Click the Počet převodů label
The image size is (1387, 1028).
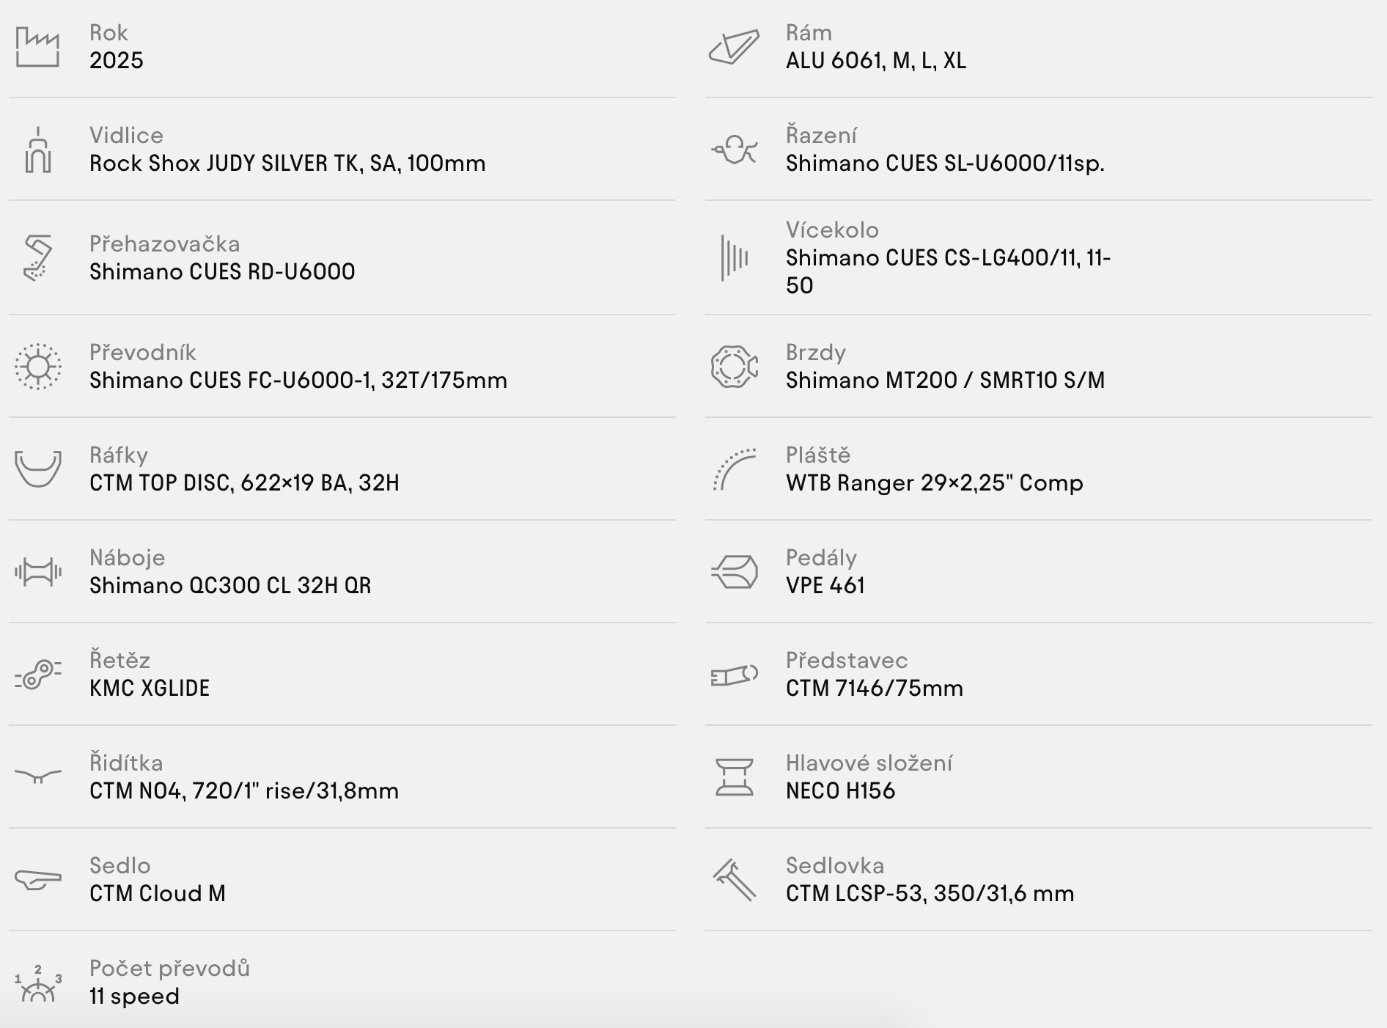click(x=169, y=968)
